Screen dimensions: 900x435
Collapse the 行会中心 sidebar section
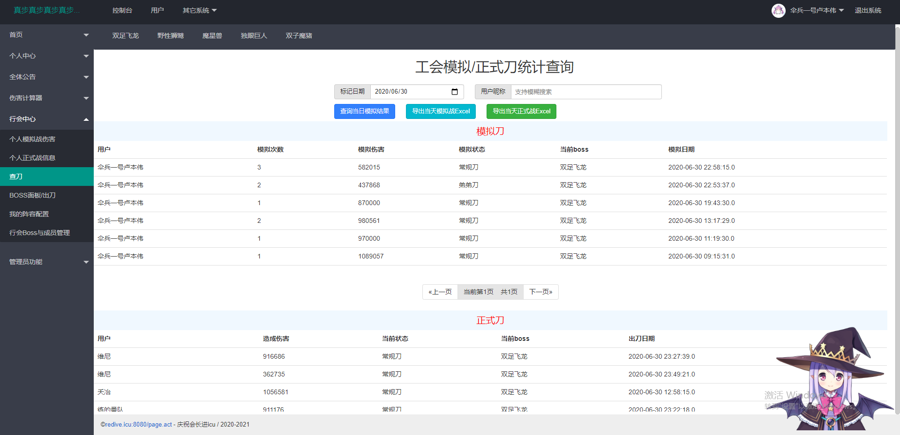click(x=47, y=119)
